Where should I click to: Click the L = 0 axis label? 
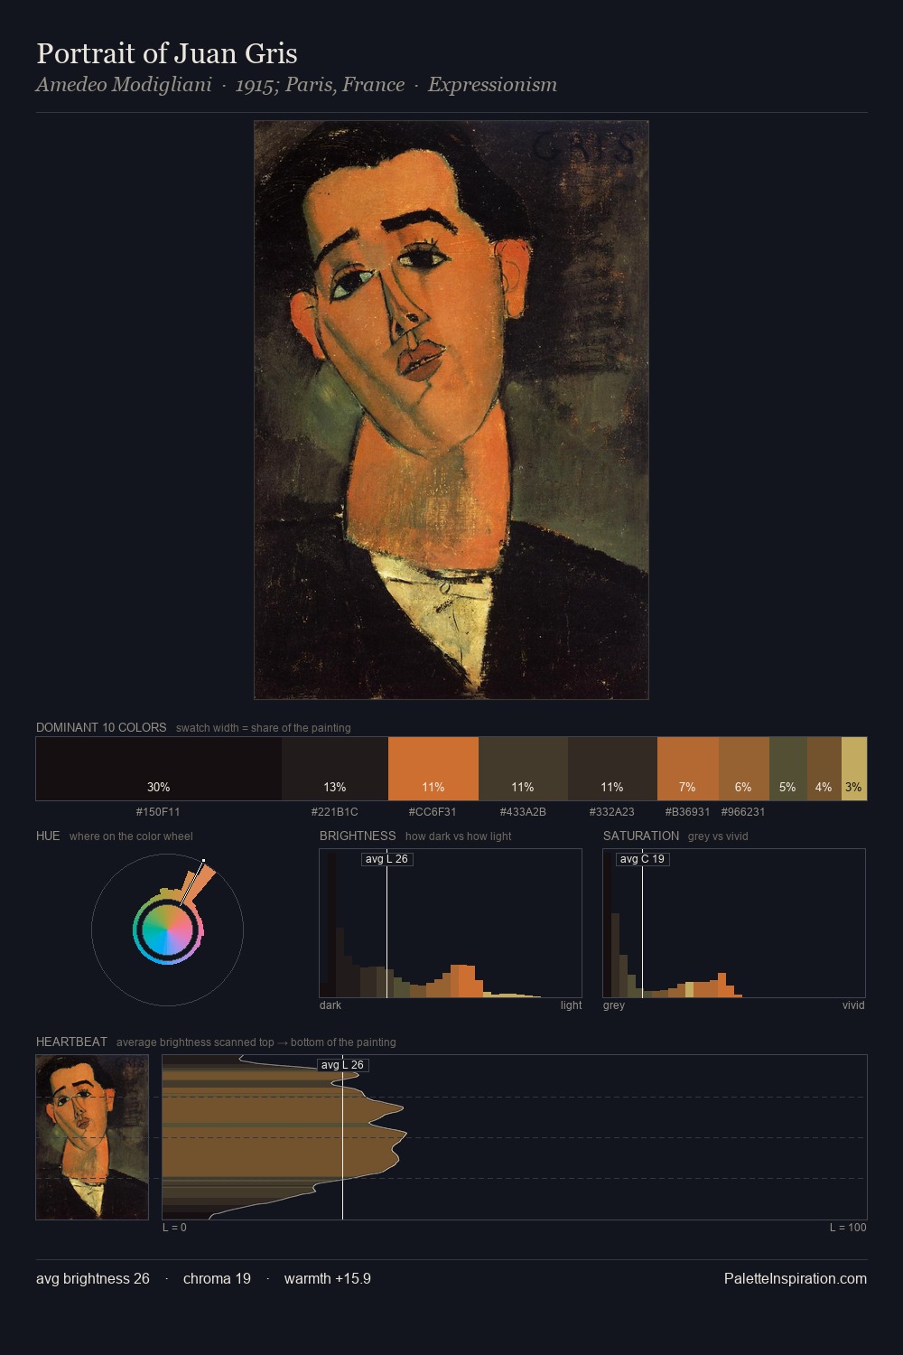[x=174, y=1228]
